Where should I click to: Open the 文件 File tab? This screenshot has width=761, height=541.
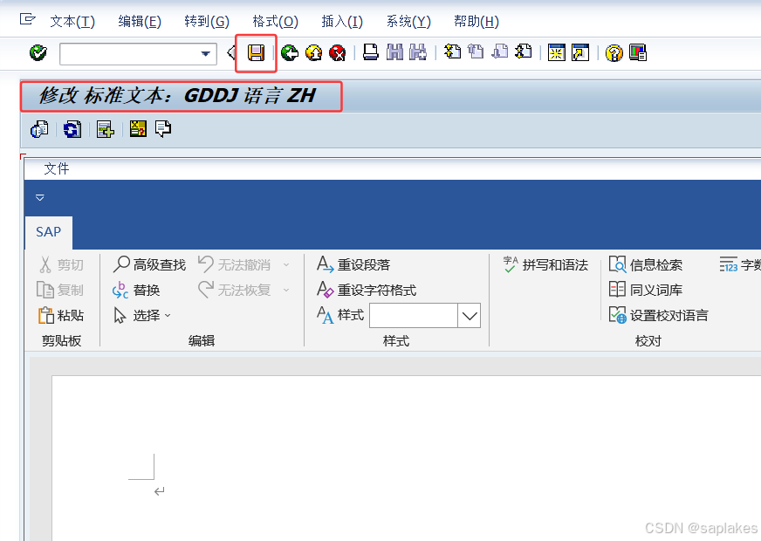pyautogui.click(x=57, y=169)
